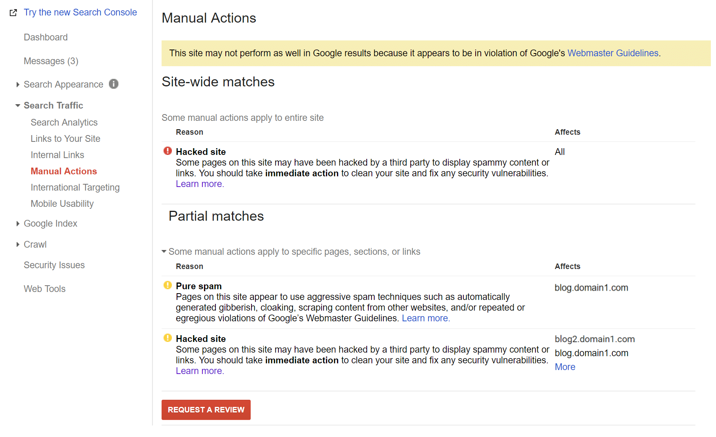Collapse the Search Traffic section

18,105
